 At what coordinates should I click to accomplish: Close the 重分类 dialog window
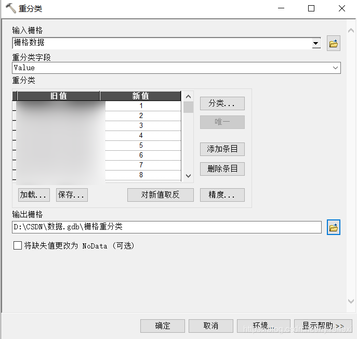click(x=342, y=8)
